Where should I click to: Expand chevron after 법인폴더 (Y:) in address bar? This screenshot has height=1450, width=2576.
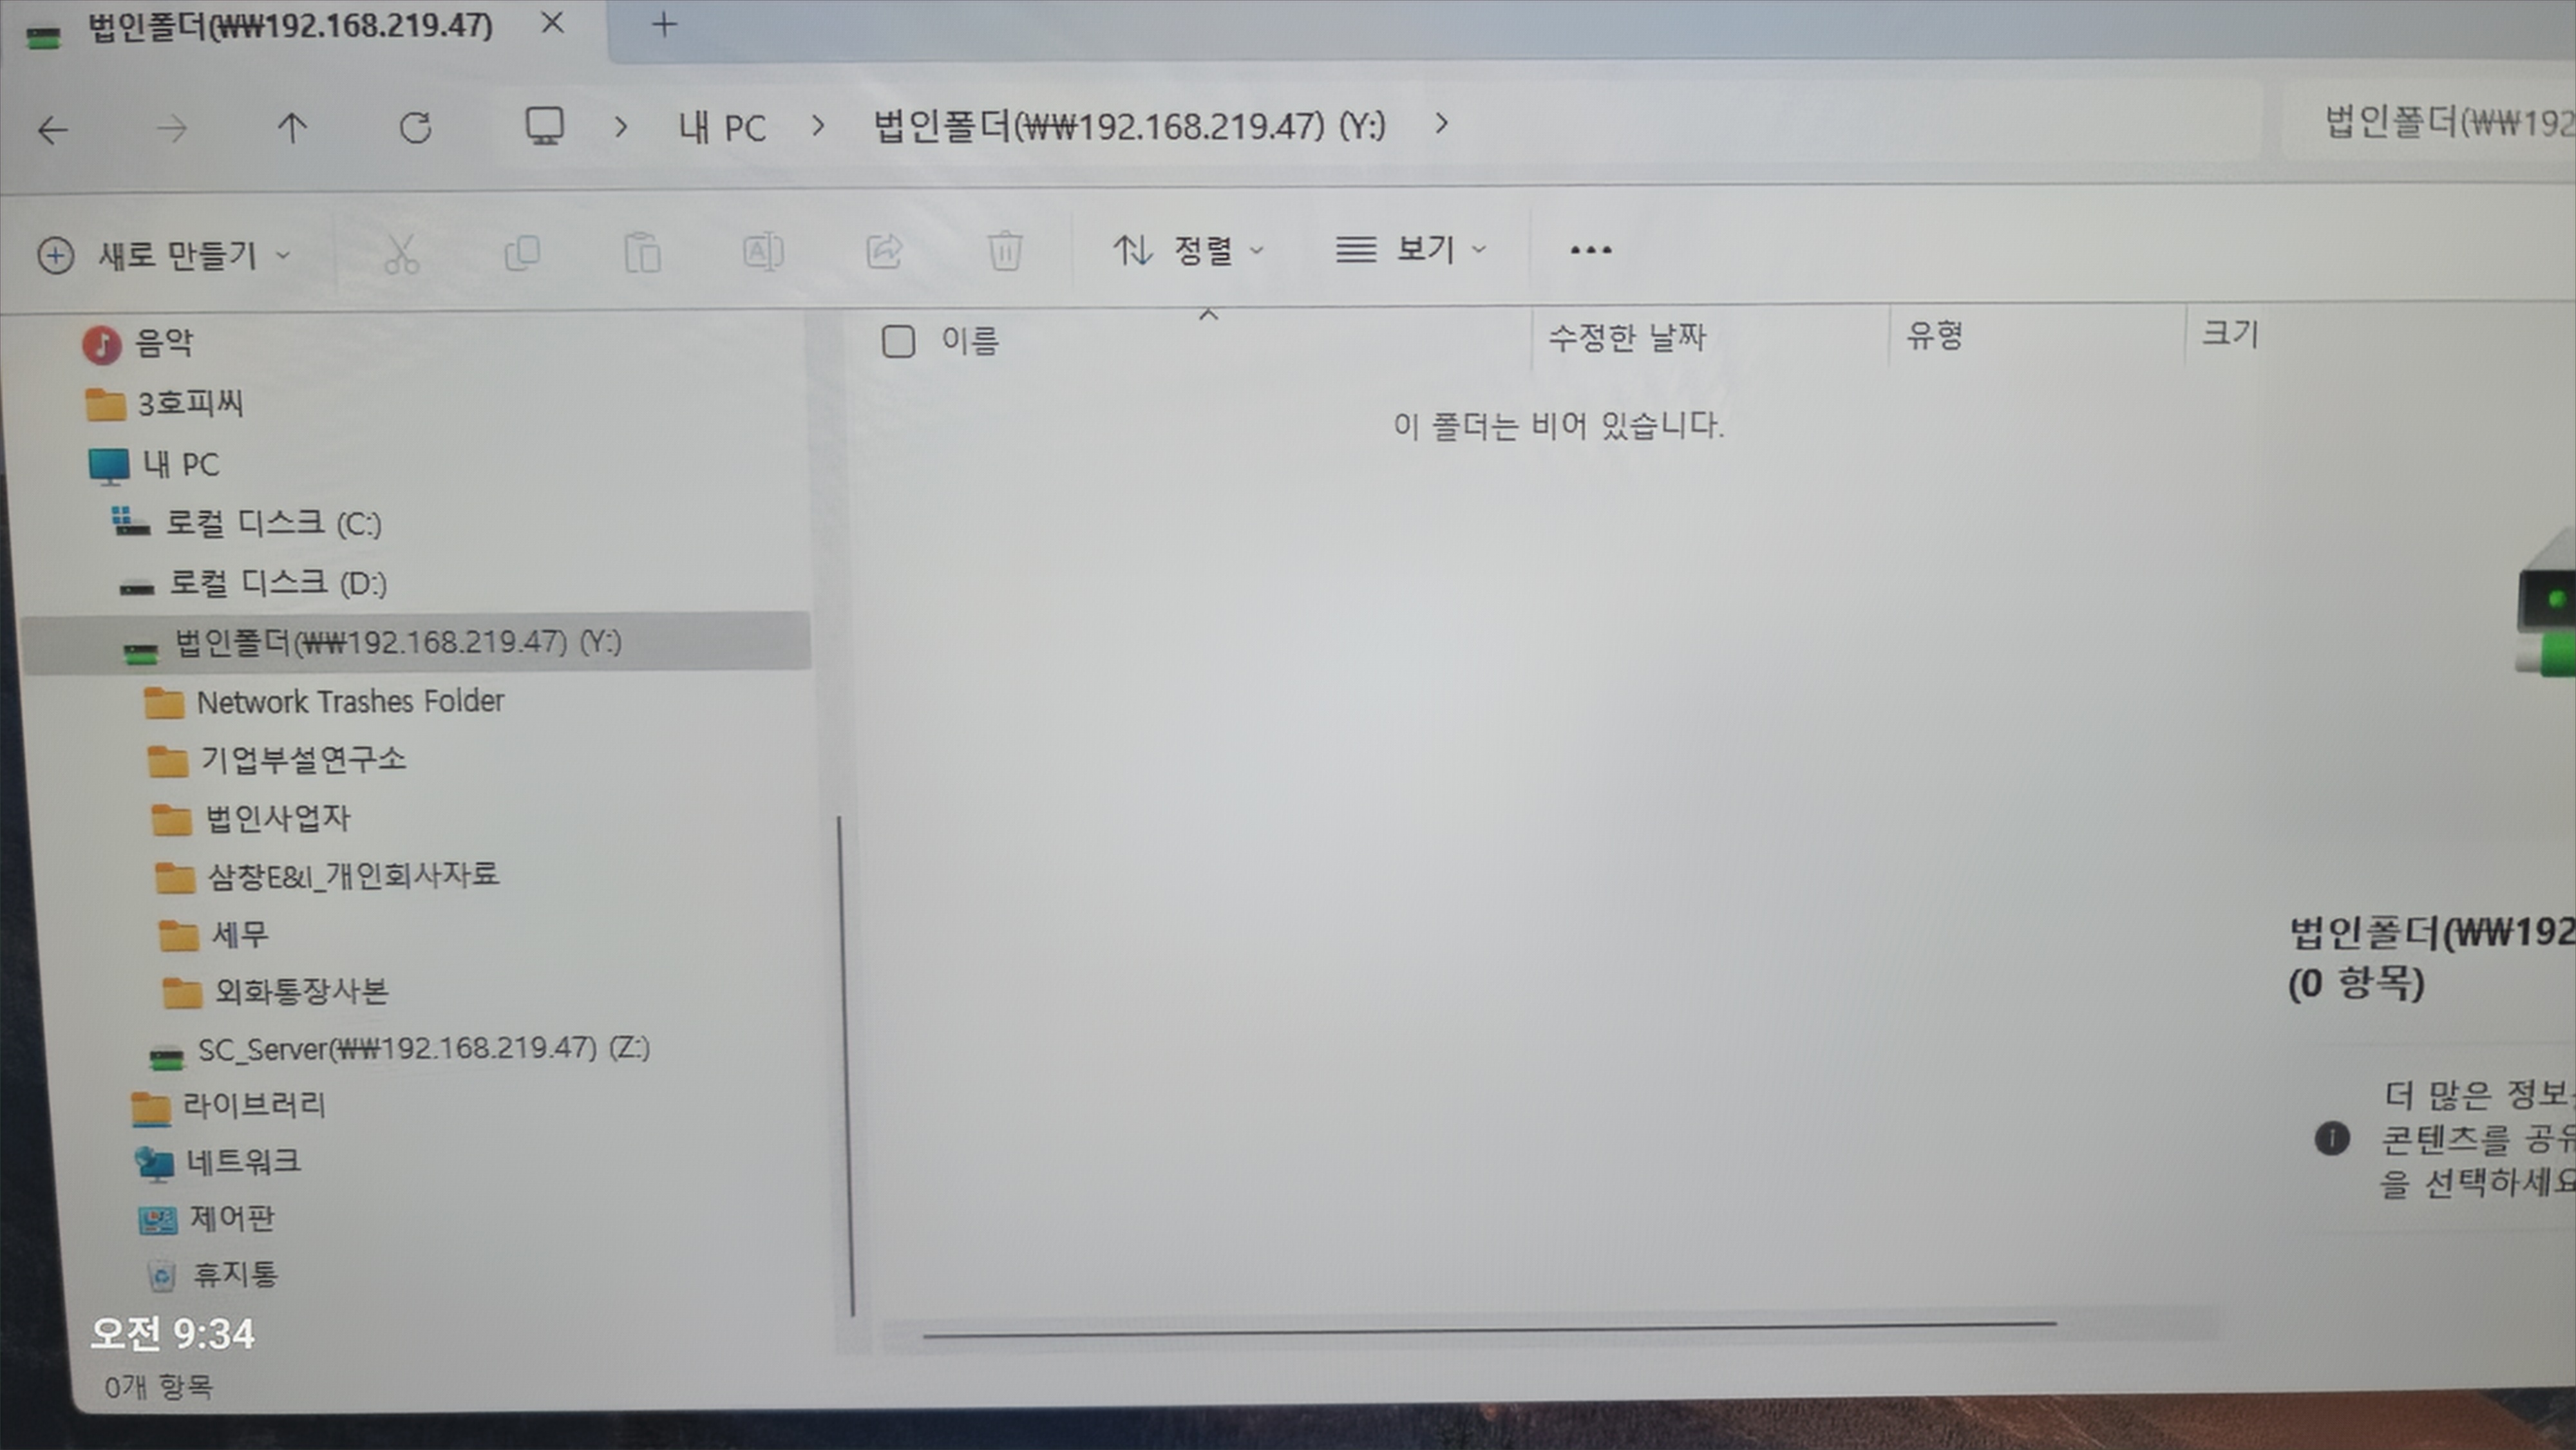[x=1441, y=124]
